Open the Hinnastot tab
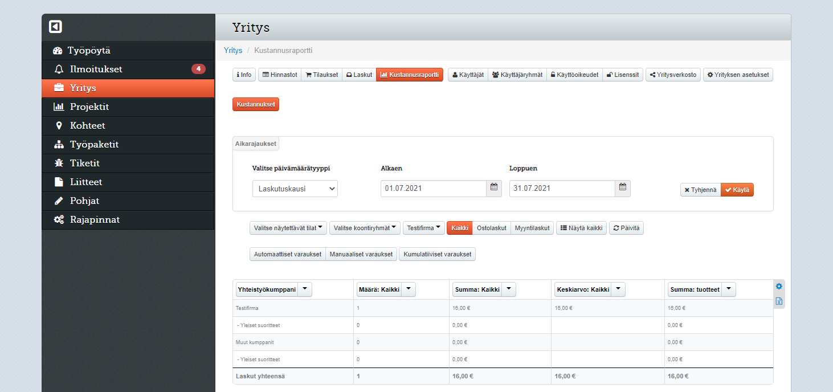The width and height of the screenshot is (833, 392). 280,75
